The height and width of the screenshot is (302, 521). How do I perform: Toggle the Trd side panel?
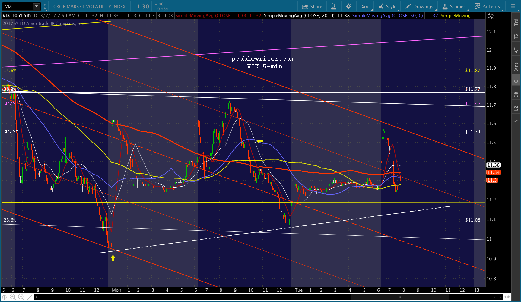[516, 22]
